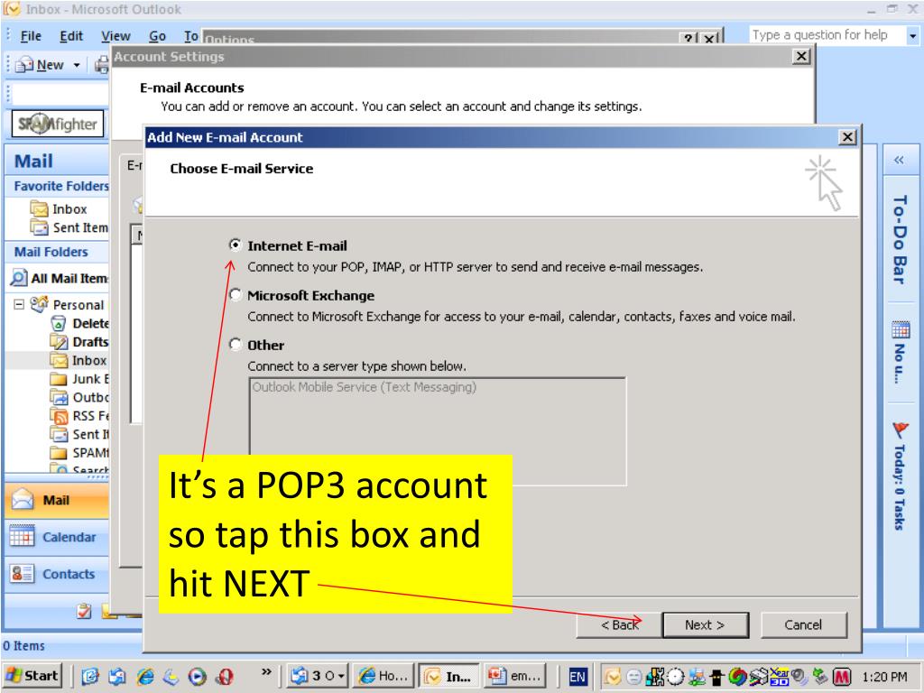
Task: Select the Other radio button
Action: coord(236,344)
